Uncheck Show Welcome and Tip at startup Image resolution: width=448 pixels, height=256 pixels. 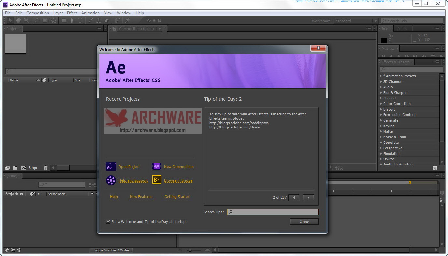pyautogui.click(x=108, y=222)
